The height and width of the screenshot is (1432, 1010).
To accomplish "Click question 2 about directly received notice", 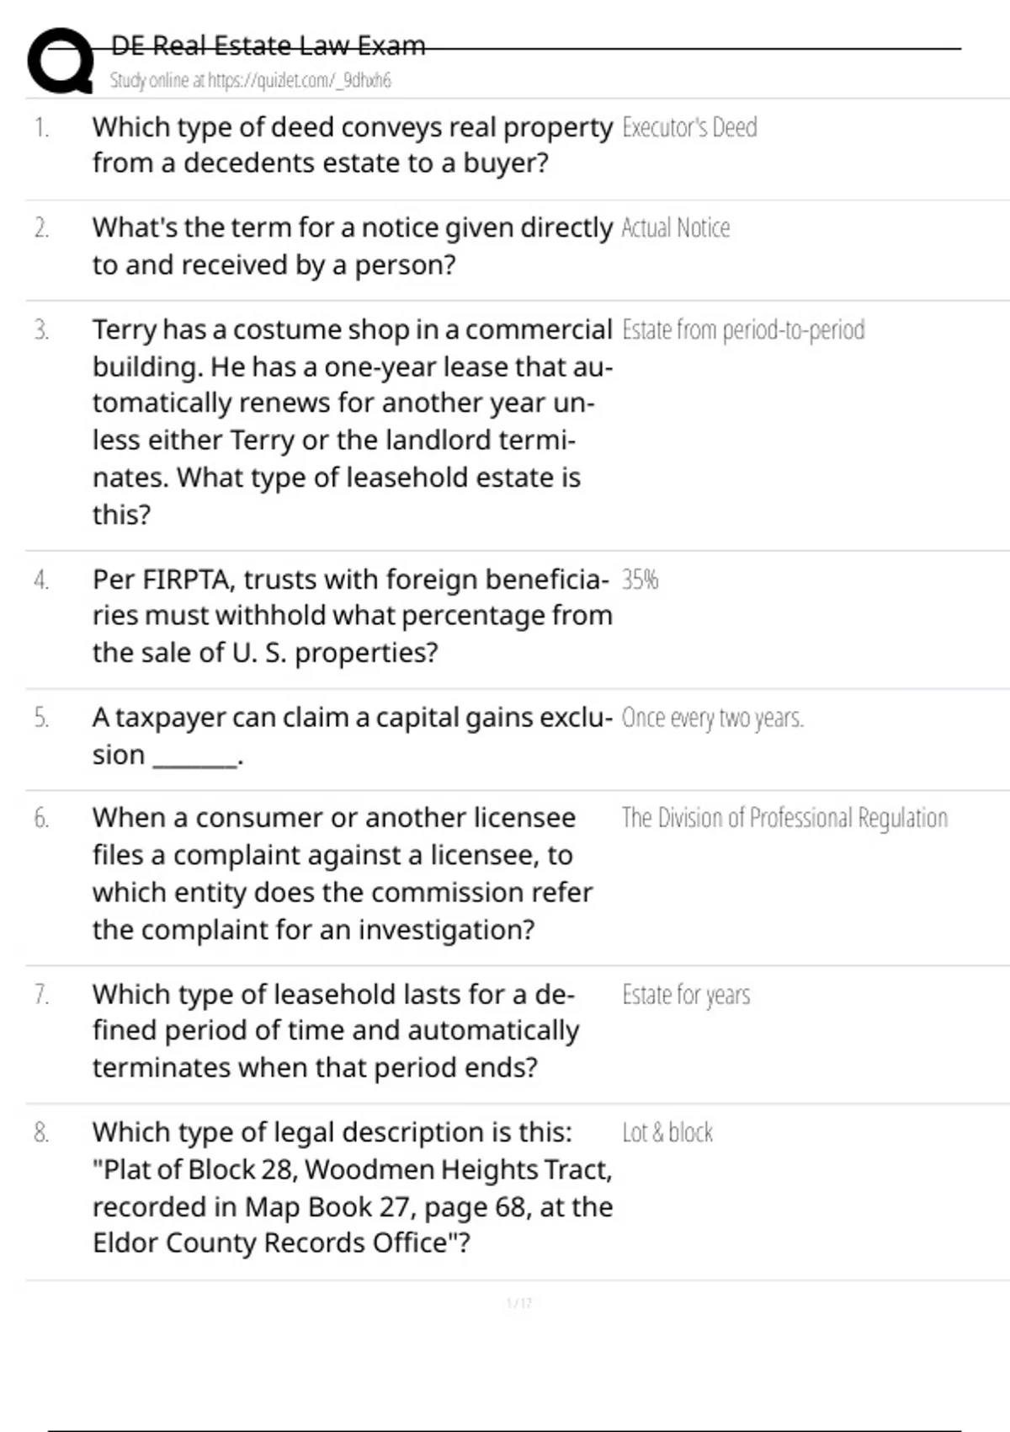I will (x=353, y=246).
